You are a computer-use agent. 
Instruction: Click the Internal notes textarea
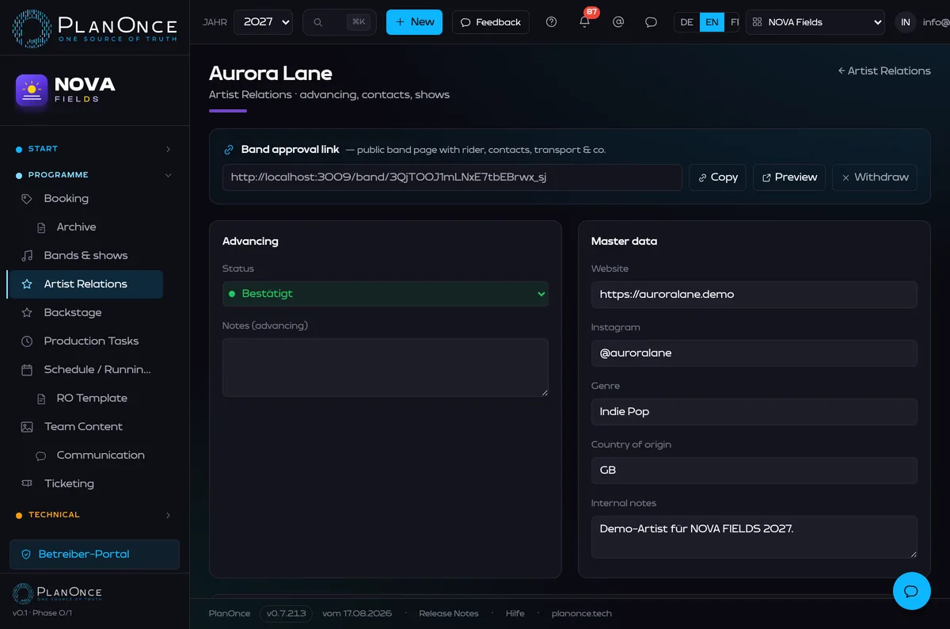tap(754, 537)
